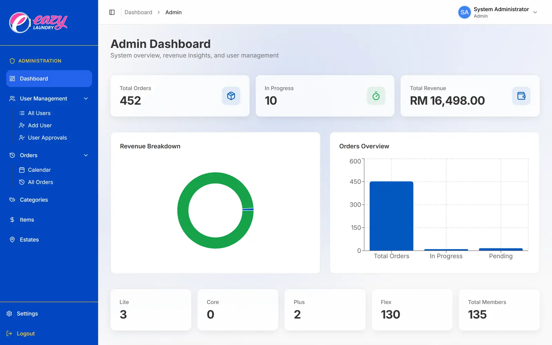The width and height of the screenshot is (552, 345).
Task: Click the Items dollar sign icon
Action: [x=12, y=220]
